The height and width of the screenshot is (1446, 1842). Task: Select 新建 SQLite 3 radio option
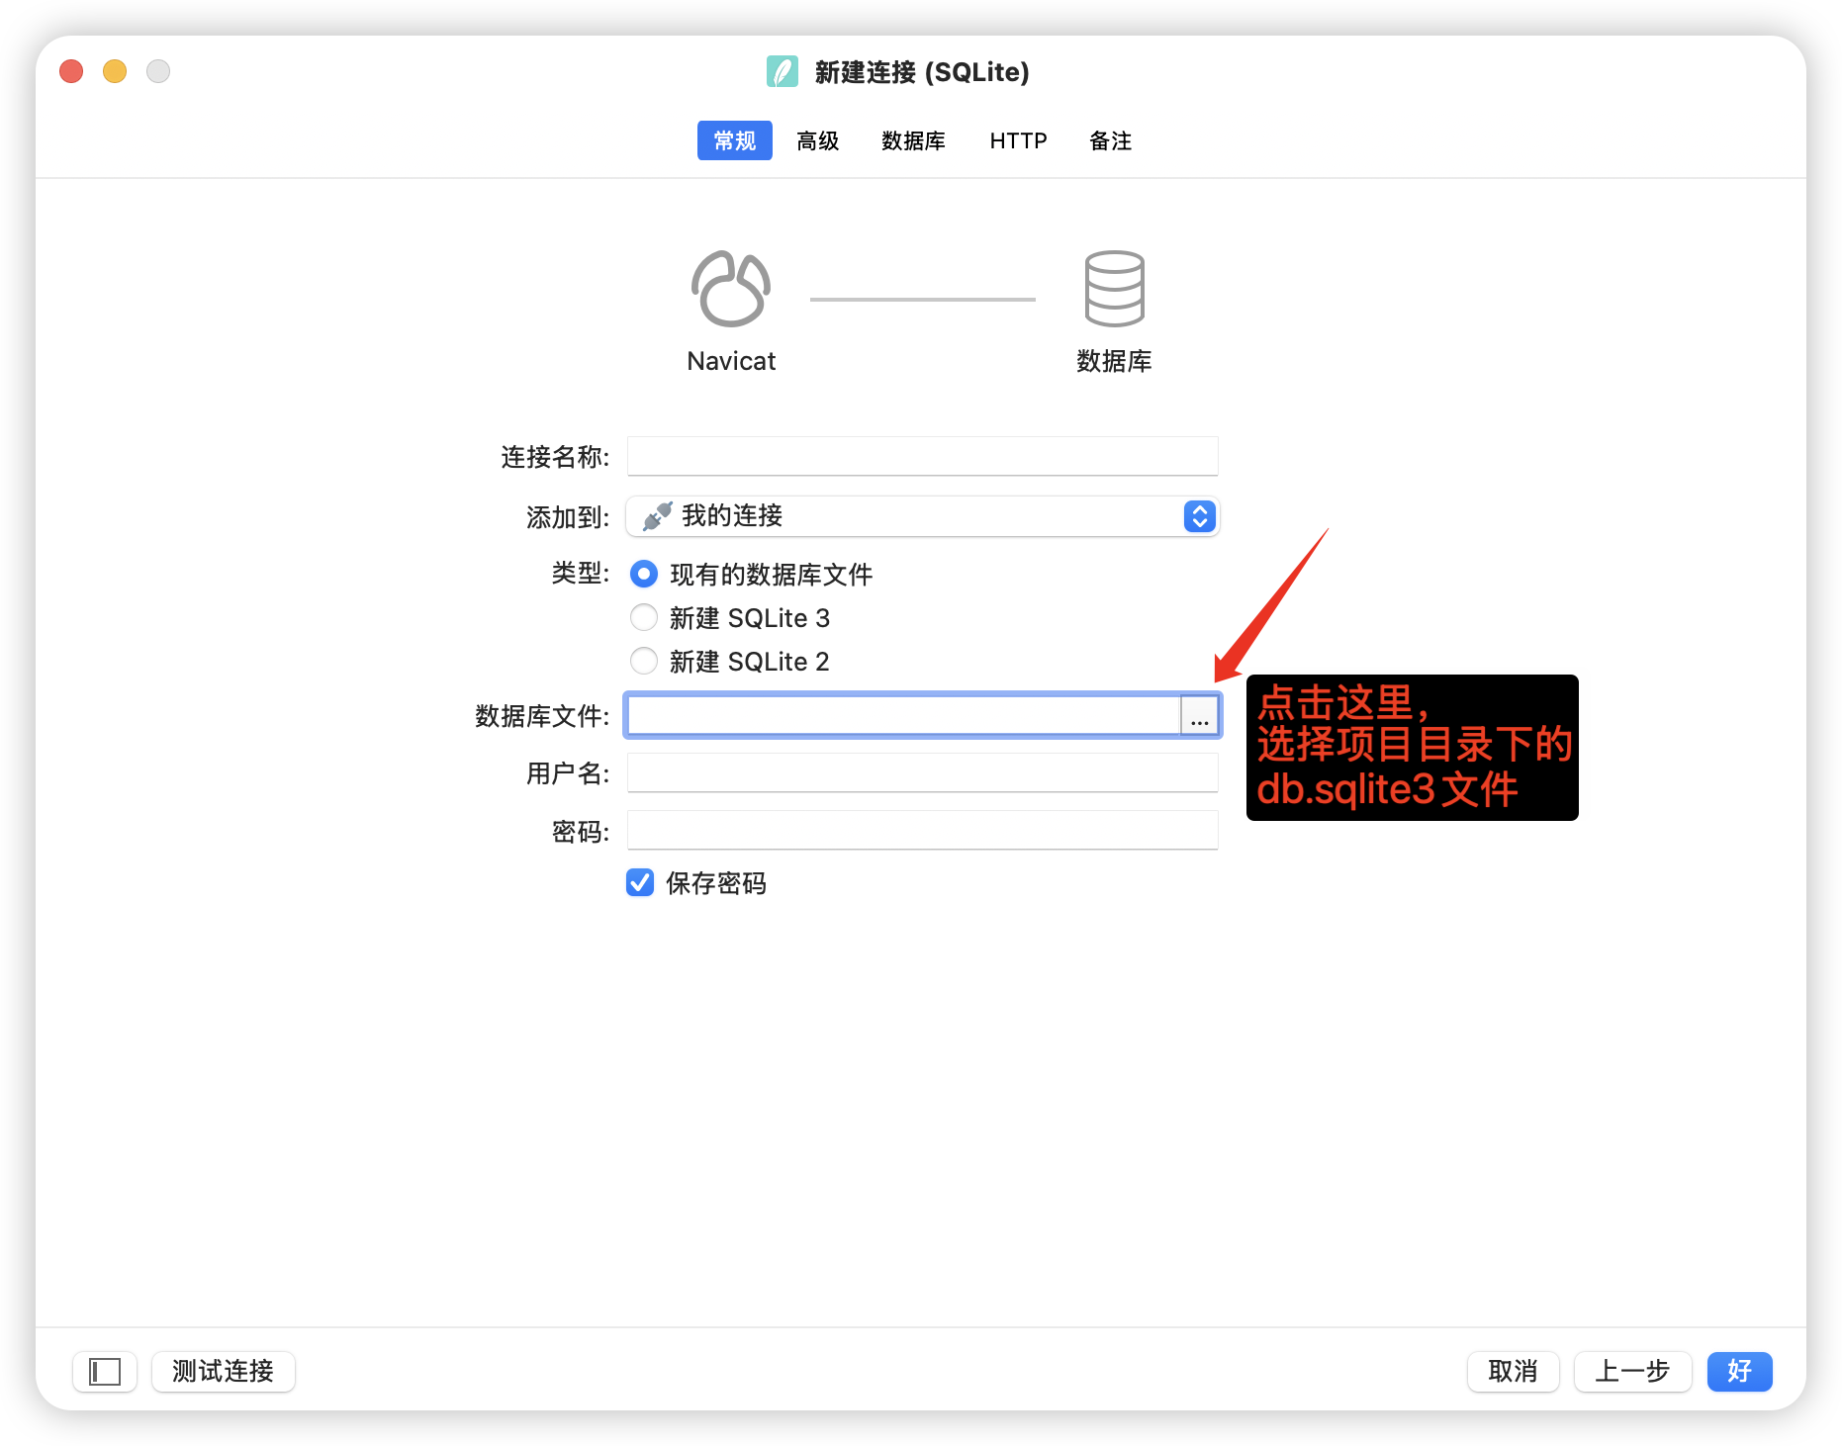click(644, 618)
